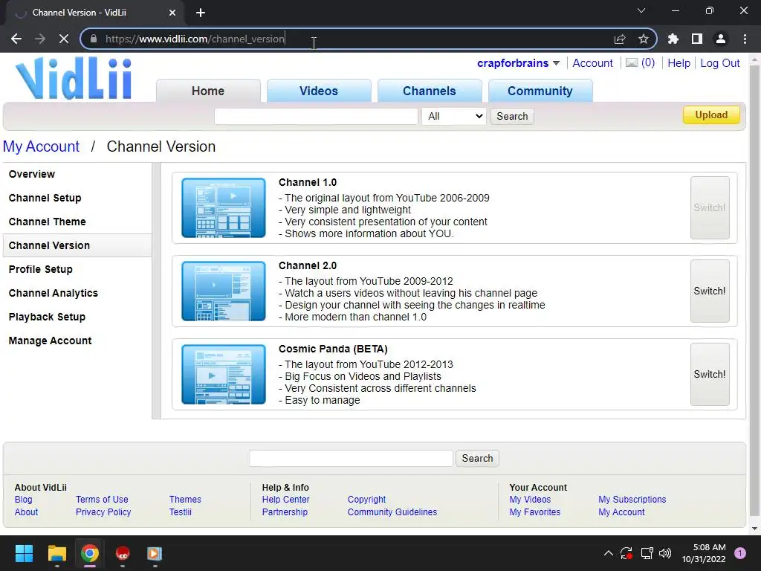The height and width of the screenshot is (571, 761).
Task: Open Chrome's three-dot menu
Action: pos(745,39)
